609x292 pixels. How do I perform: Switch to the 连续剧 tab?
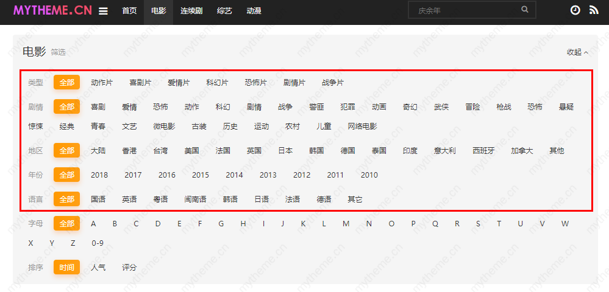tap(191, 11)
